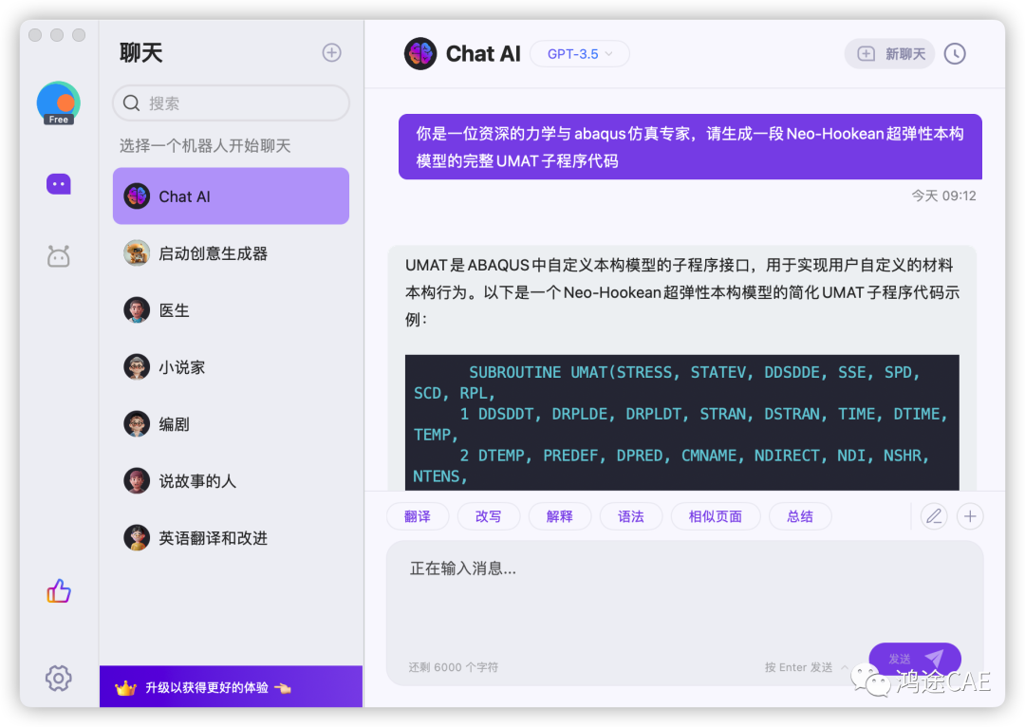This screenshot has height=727, width=1025.
Task: Start a new chat with the plus icon beside 聊天
Action: click(331, 53)
